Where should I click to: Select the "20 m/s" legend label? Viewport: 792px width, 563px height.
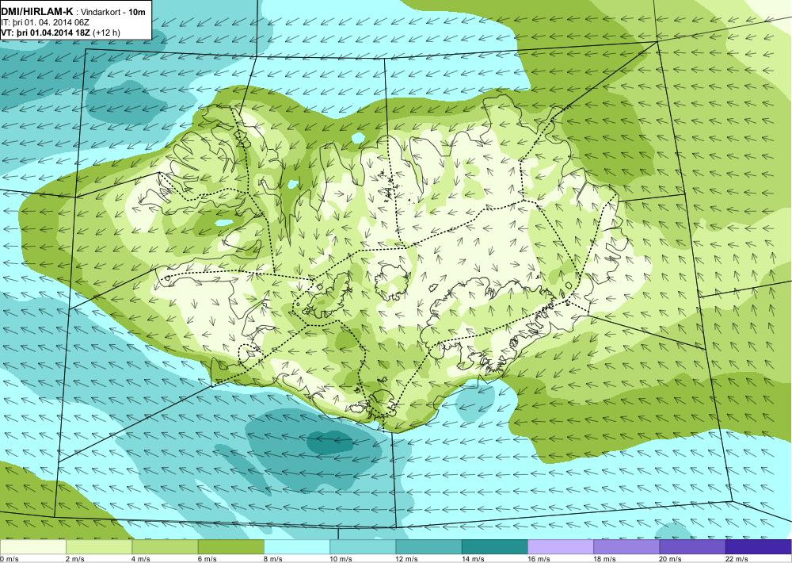pyautogui.click(x=671, y=559)
